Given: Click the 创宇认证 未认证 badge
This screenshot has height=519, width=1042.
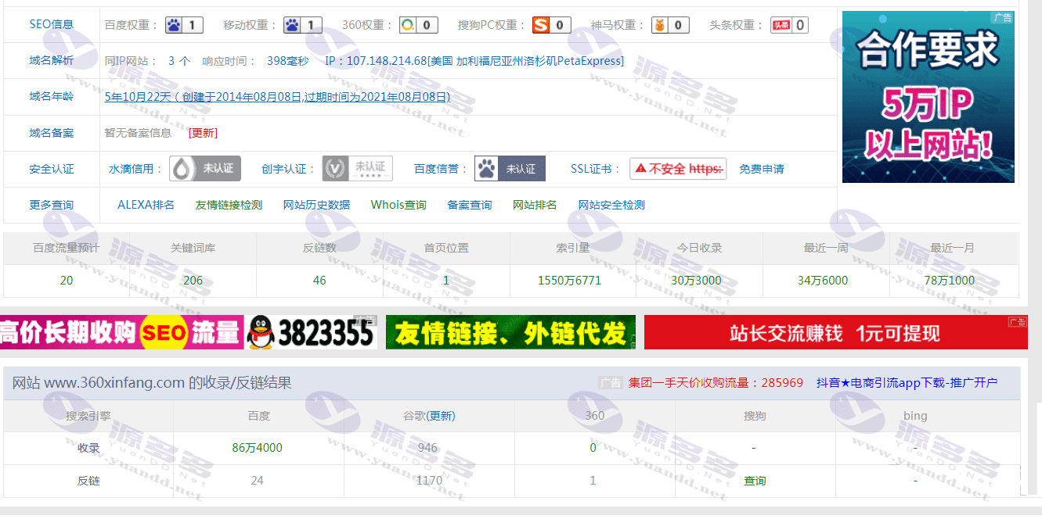Looking at the screenshot, I should (357, 168).
